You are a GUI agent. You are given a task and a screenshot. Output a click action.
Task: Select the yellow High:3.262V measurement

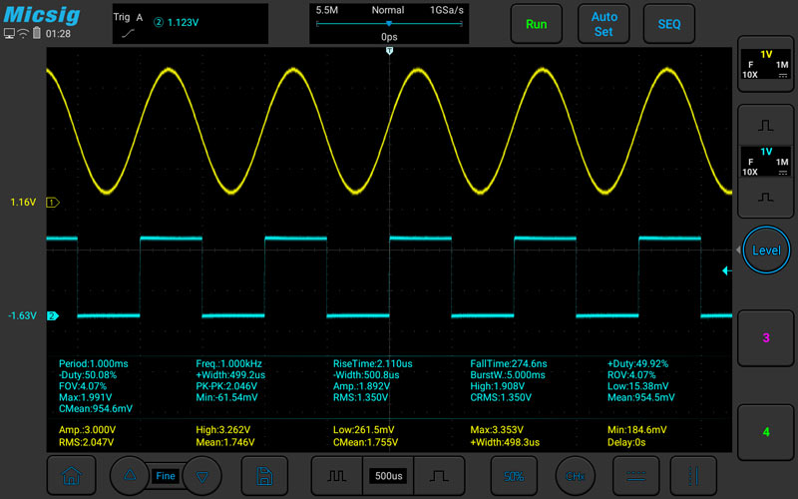(x=222, y=430)
